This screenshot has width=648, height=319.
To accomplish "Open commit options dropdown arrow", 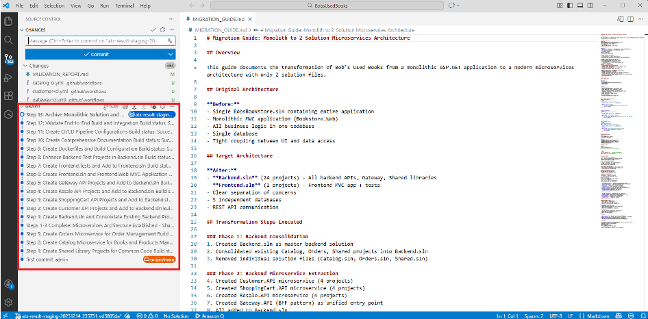I will 171,54.
